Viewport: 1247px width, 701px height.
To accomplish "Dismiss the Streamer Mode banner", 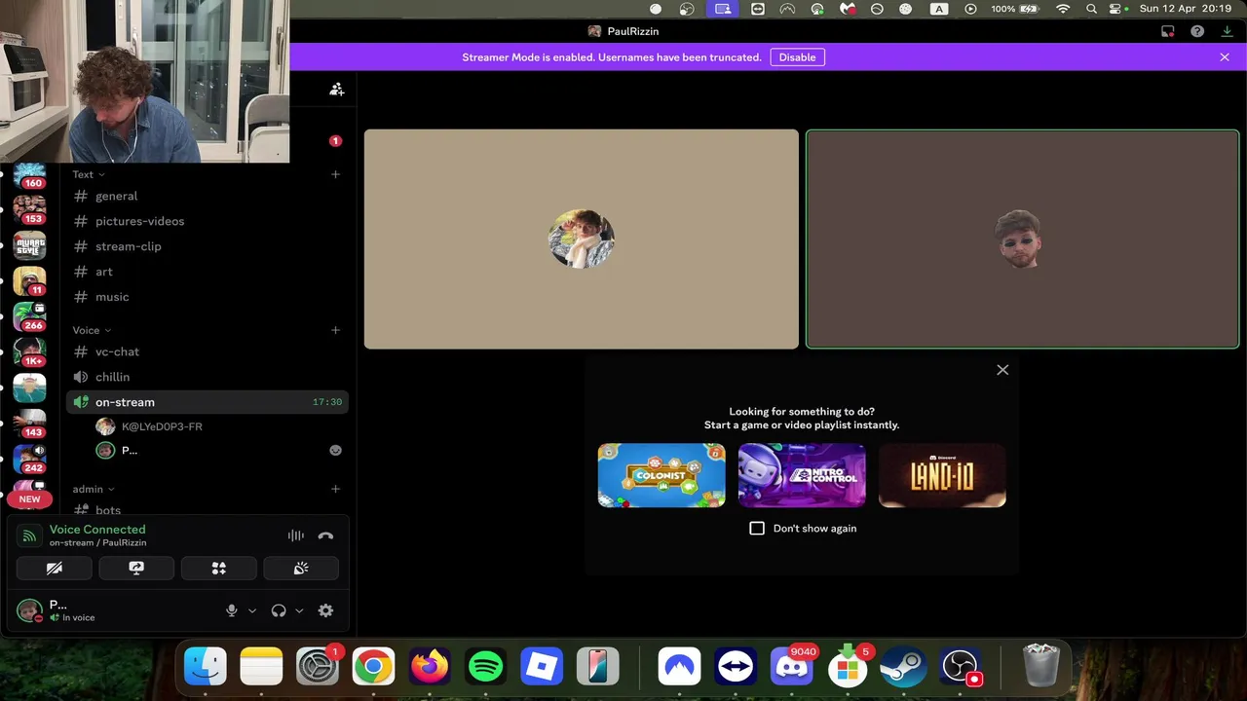I will pos(1225,57).
